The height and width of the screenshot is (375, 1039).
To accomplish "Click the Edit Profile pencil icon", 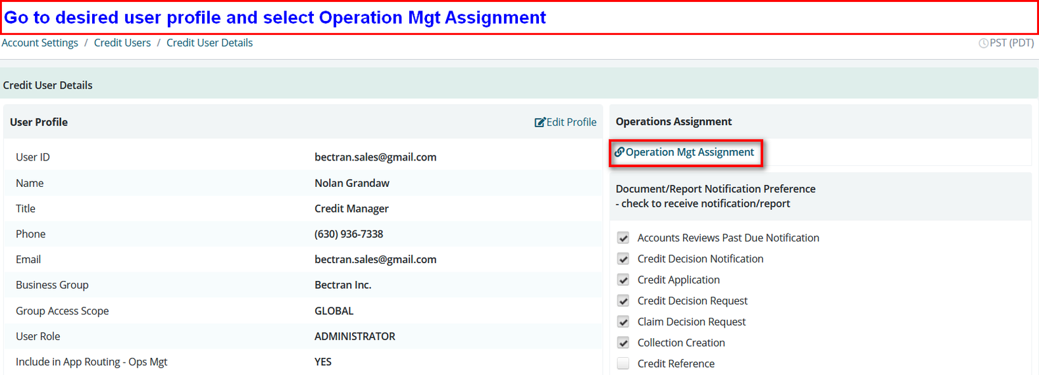I will [540, 122].
